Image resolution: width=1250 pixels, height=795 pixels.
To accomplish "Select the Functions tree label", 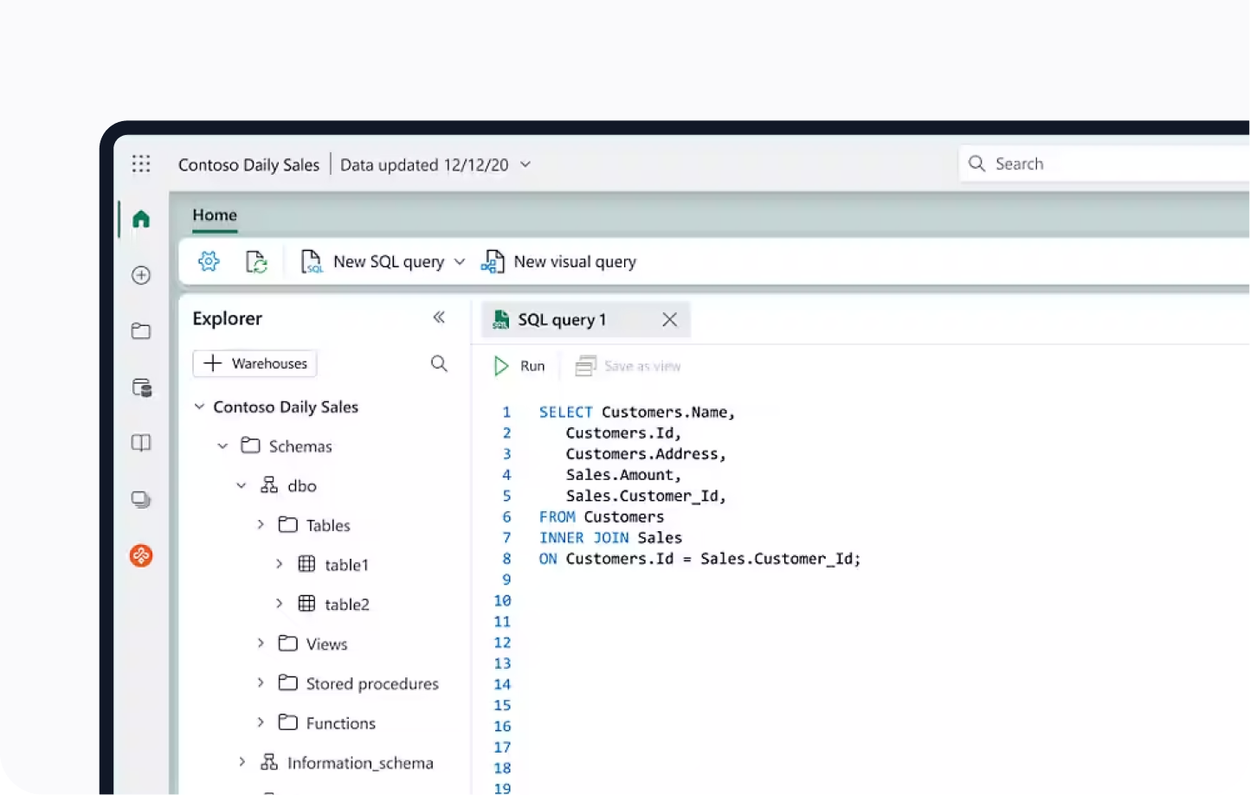I will [341, 723].
